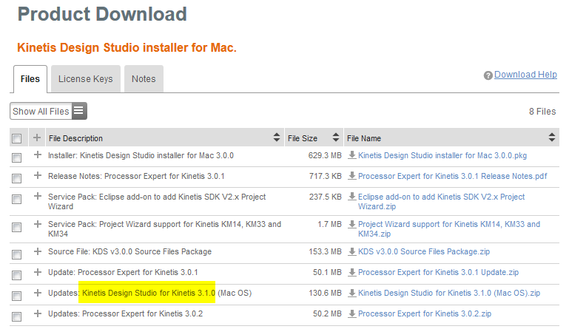The image size is (569, 329).
Task: Click download icon for Processor Expert 3.0.2.zip
Action: (351, 313)
